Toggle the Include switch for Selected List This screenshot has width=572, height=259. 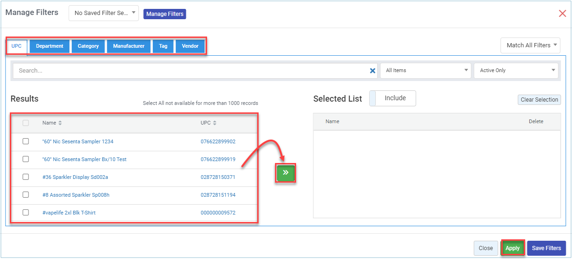click(x=393, y=98)
